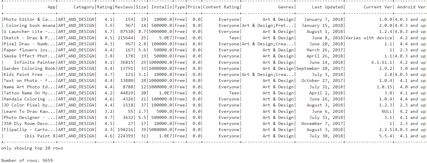
Task: Click the size value "39"
Action: [143, 130]
